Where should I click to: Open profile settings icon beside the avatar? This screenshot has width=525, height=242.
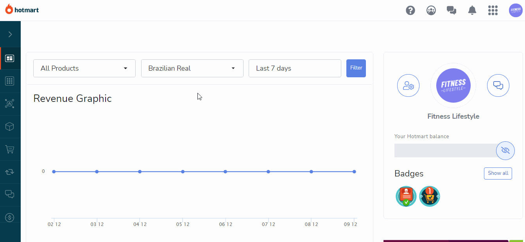coord(408,85)
